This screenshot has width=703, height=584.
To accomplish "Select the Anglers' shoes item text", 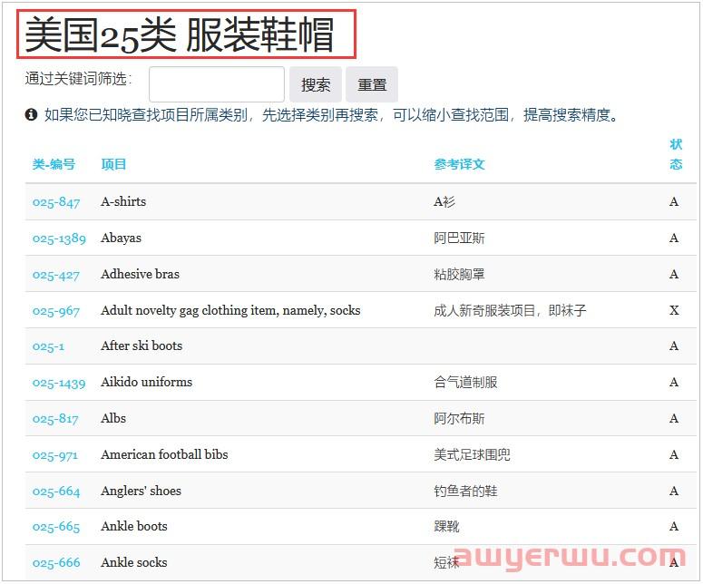I will tap(141, 491).
